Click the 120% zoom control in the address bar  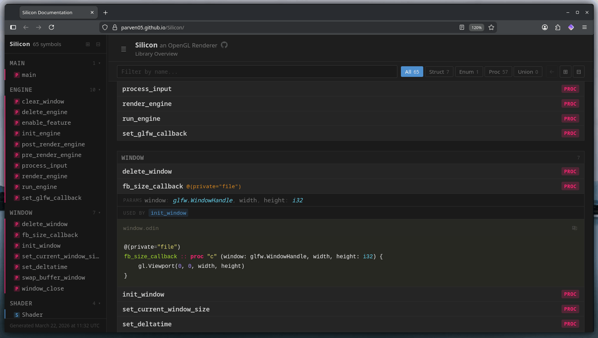[476, 27]
